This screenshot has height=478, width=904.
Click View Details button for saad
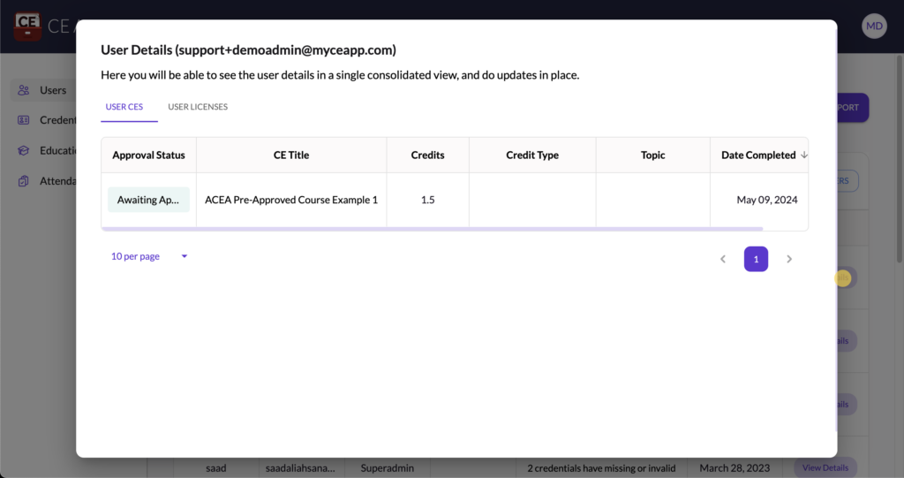coord(825,467)
